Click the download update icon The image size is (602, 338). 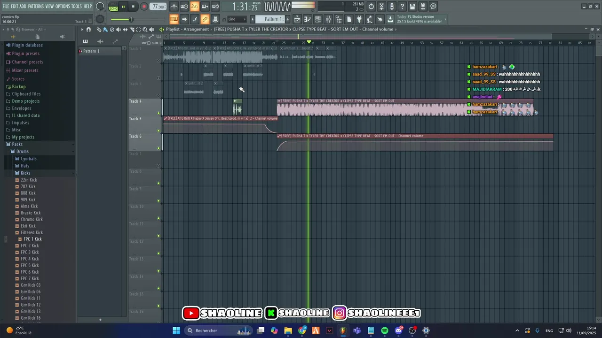(390, 19)
